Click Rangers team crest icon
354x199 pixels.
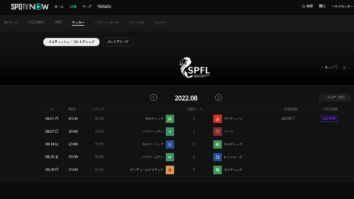[217, 157]
